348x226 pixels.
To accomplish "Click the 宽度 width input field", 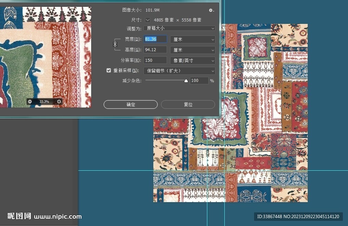I will tap(155, 39).
